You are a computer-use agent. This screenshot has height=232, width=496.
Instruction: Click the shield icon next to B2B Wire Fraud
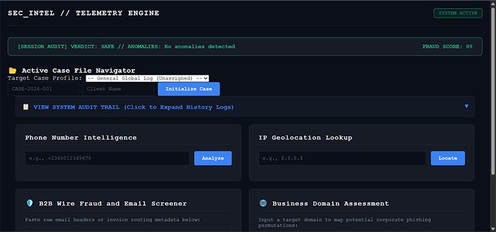click(x=30, y=204)
